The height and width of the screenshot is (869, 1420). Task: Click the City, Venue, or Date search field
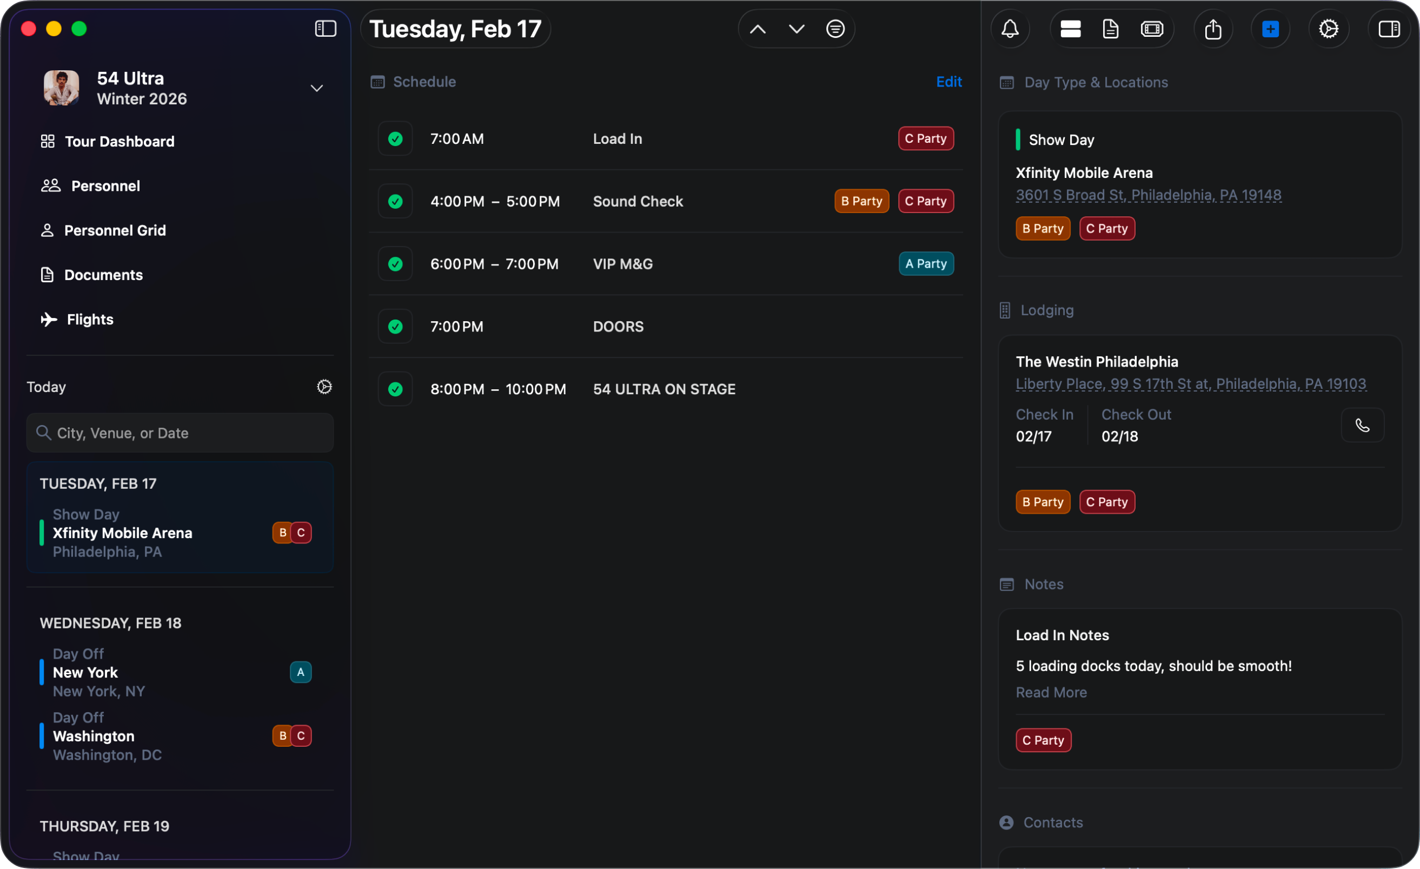(x=179, y=433)
